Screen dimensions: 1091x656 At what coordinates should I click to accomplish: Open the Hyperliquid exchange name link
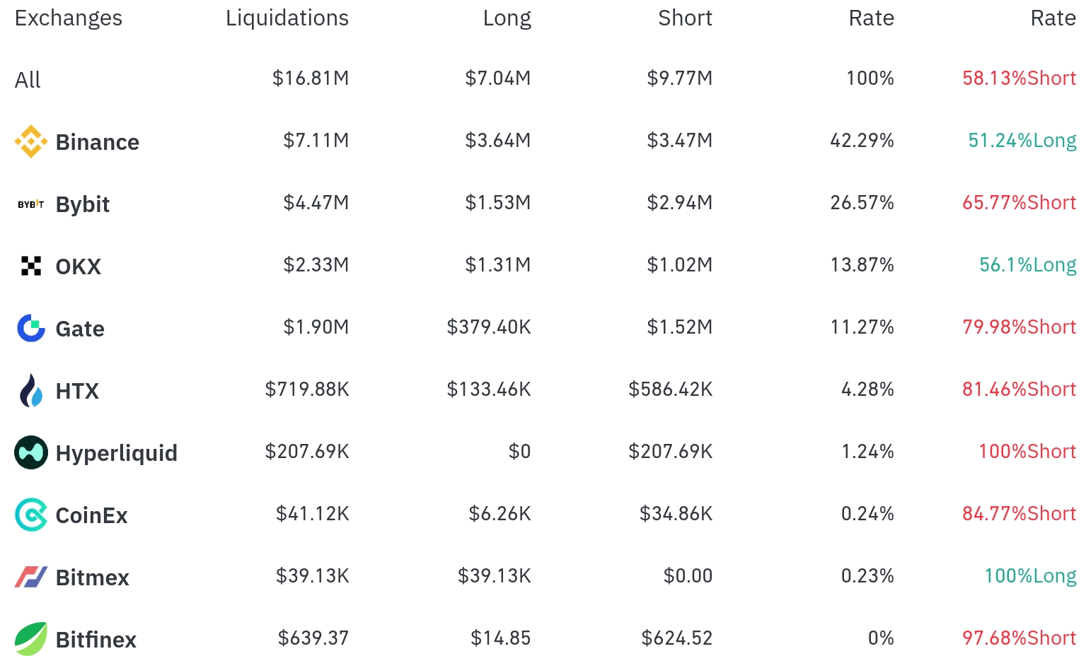116,453
